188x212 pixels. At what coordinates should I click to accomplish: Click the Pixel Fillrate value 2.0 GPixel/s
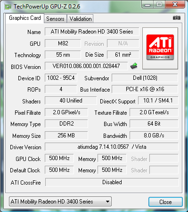click(x=66, y=112)
